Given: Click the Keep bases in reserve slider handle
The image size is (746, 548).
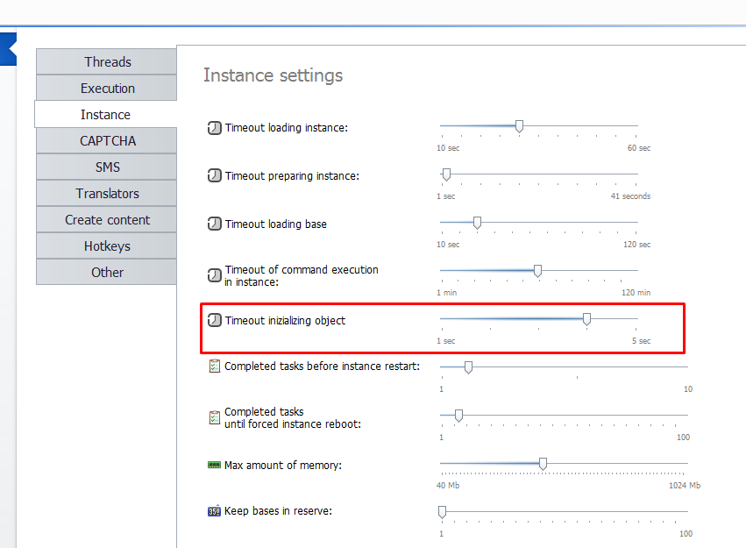Looking at the screenshot, I should coord(442,511).
